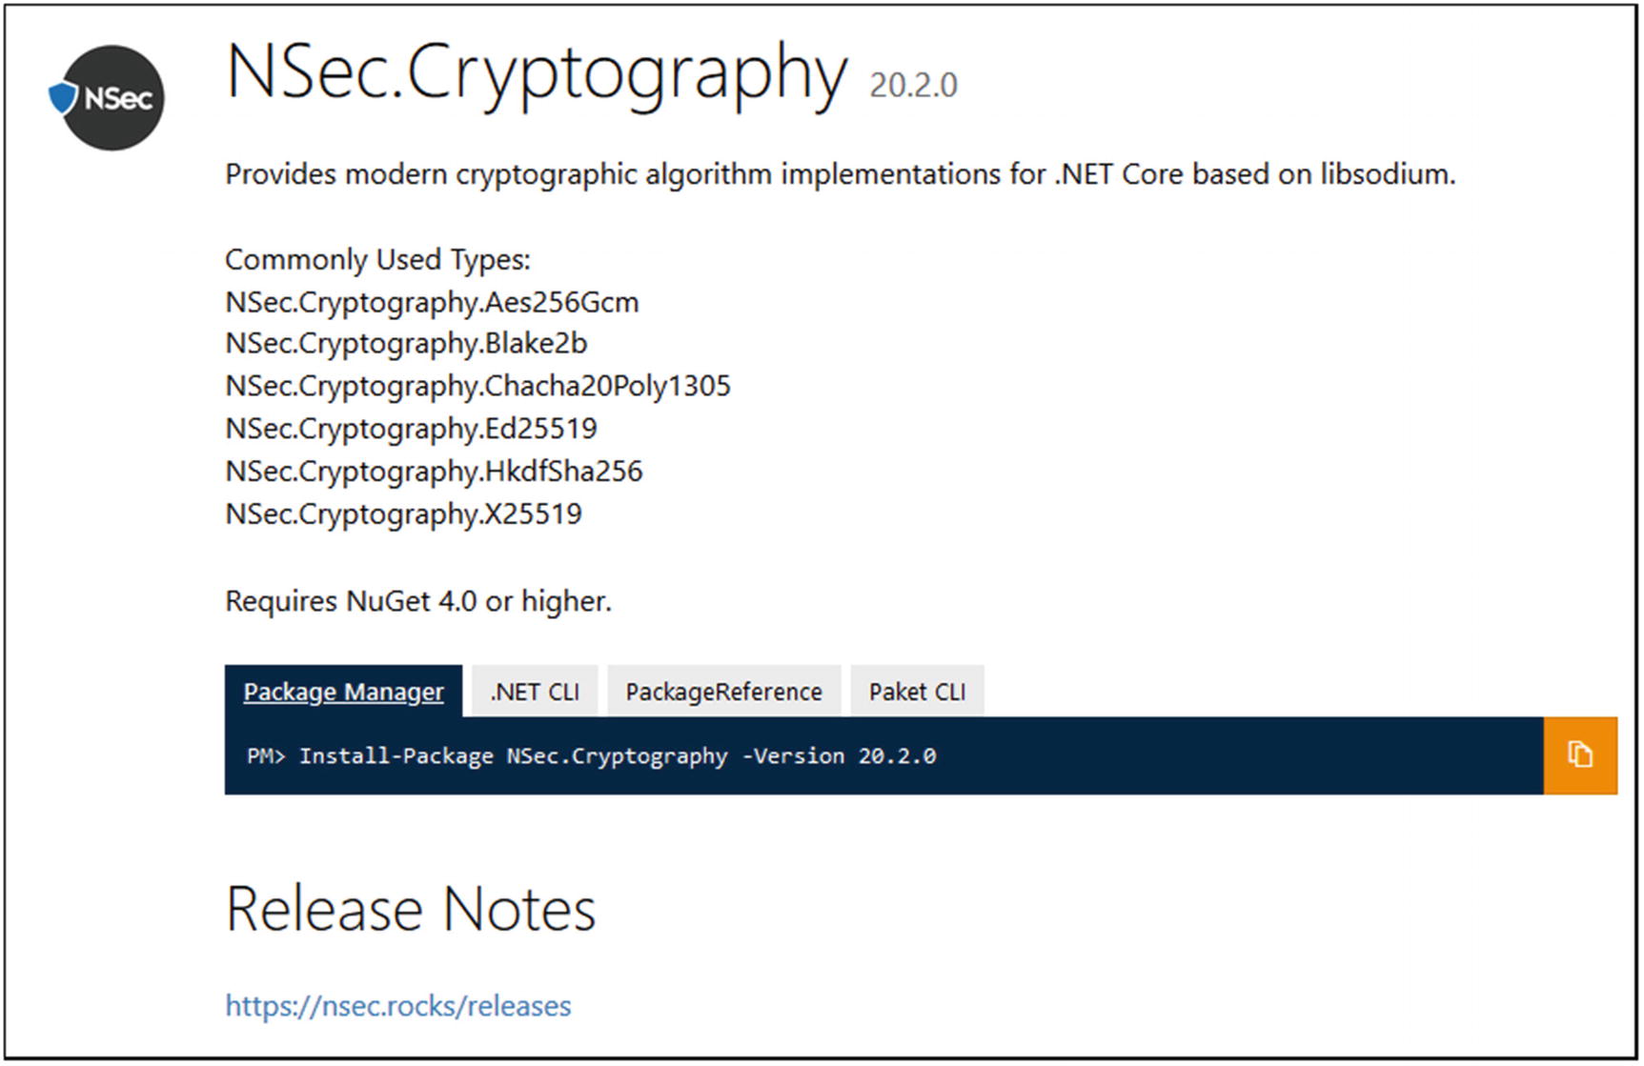The height and width of the screenshot is (1066, 1644).
Task: Click the Requires NuGet 4.0 note
Action: point(418,601)
